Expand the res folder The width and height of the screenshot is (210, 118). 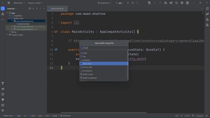[x=10, y=32]
